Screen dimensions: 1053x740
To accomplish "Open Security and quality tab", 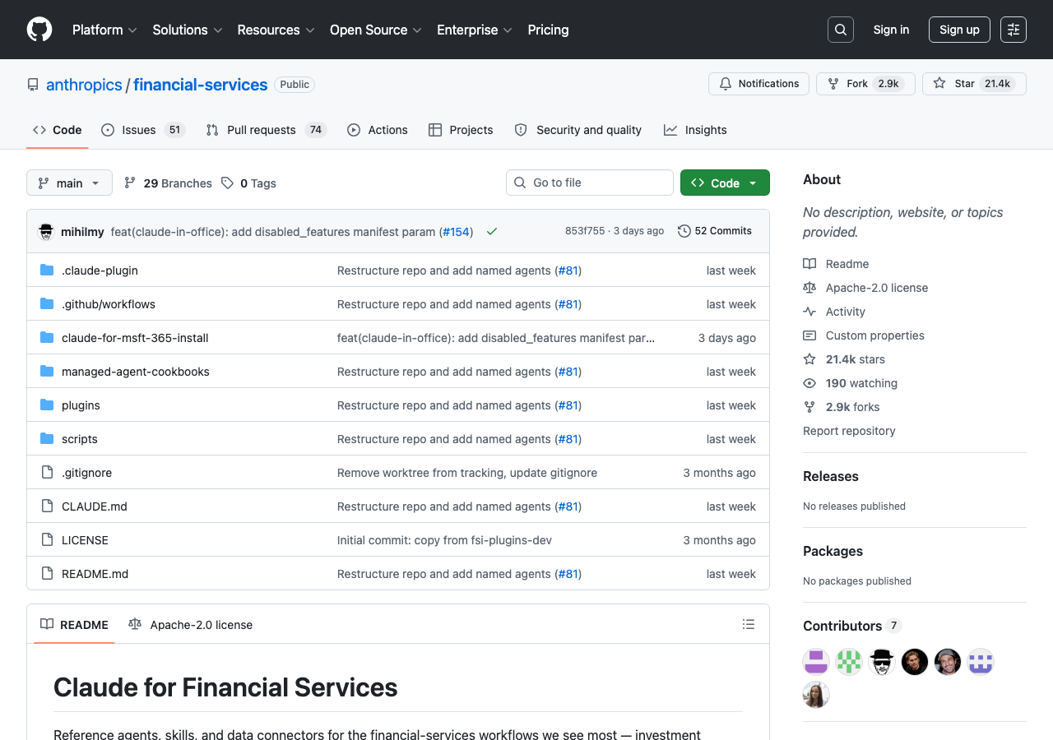I will pyautogui.click(x=578, y=130).
